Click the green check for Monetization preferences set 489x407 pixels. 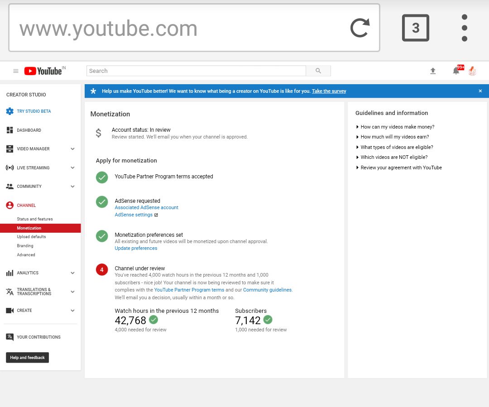point(102,236)
